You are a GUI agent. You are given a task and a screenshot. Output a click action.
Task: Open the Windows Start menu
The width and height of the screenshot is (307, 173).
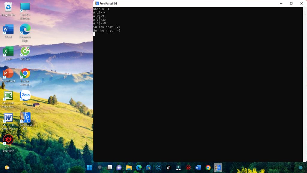(89, 168)
